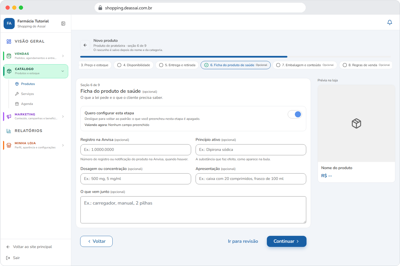Click the Sair logout icon
The width and height of the screenshot is (400, 266).
point(8,258)
